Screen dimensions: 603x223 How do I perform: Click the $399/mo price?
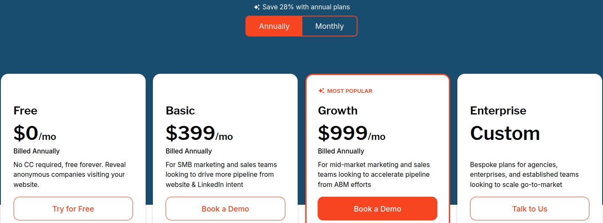(199, 133)
